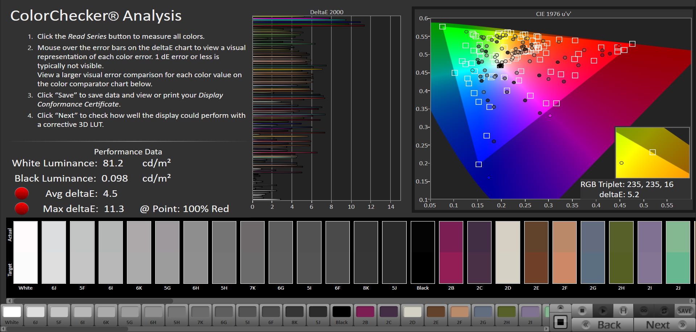The height and width of the screenshot is (332, 696).
Task: Select the 5I swatch in bottom strip
Action: pyautogui.click(x=248, y=315)
